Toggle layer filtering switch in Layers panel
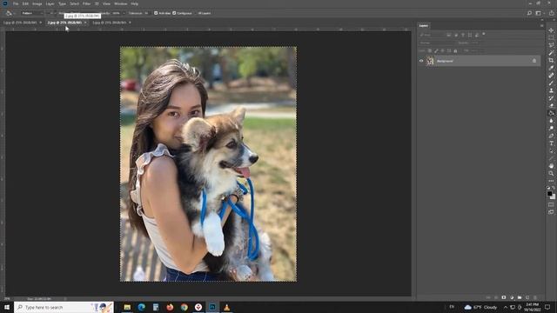This screenshot has width=557, height=313. pyautogui.click(x=484, y=34)
